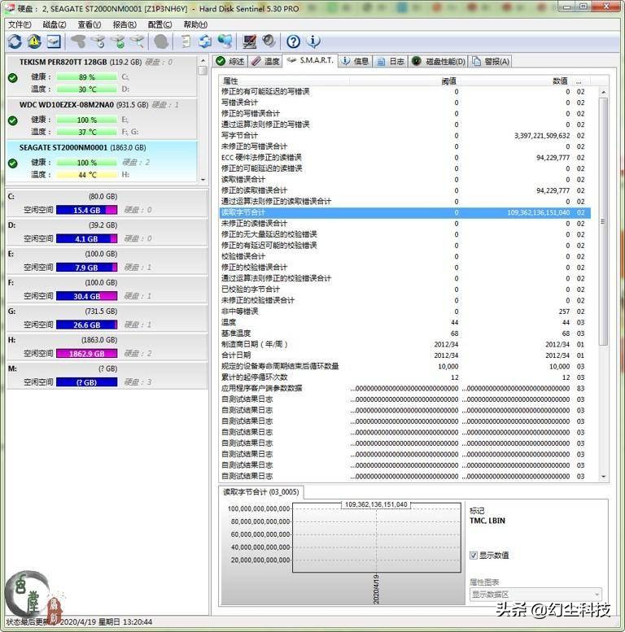The height and width of the screenshot is (632, 625).
Task: Open the 显示数据区 dropdown
Action: coord(535,595)
